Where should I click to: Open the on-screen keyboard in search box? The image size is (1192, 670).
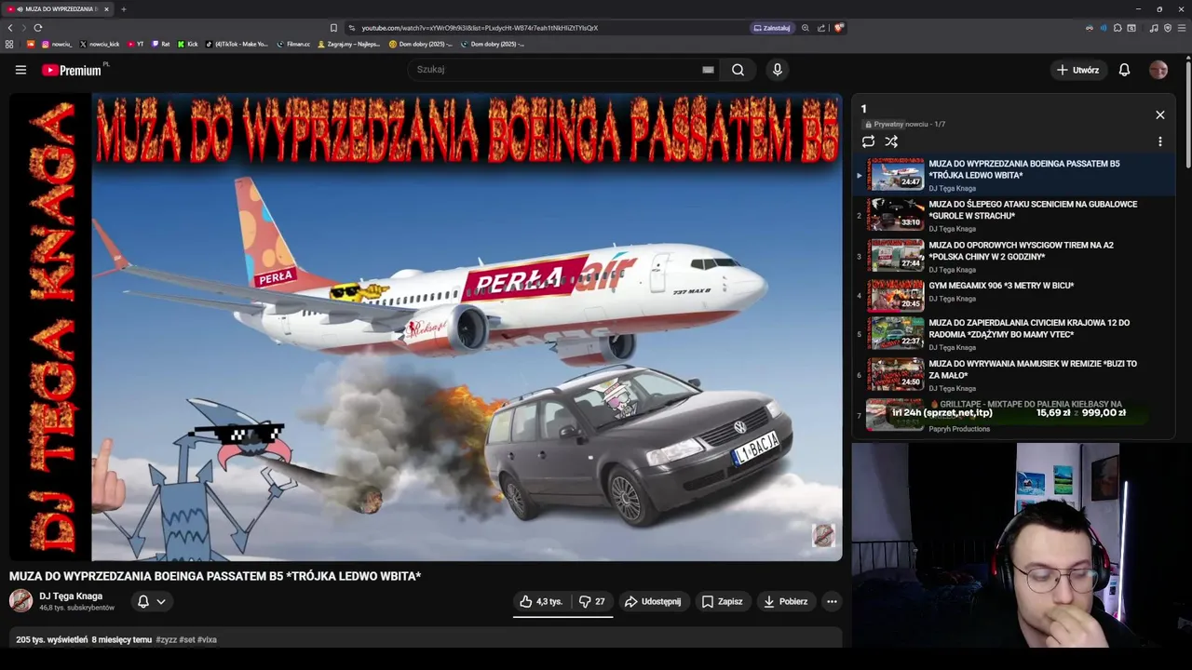point(708,70)
